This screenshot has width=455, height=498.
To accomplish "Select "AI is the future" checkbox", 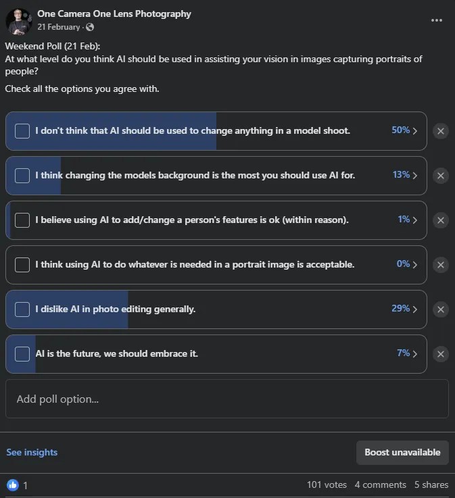I will pyautogui.click(x=22, y=354).
